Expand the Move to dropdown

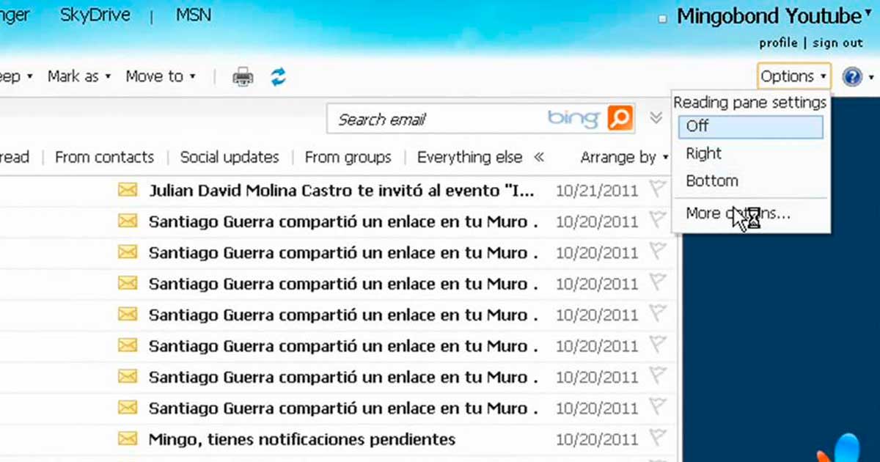click(x=161, y=76)
